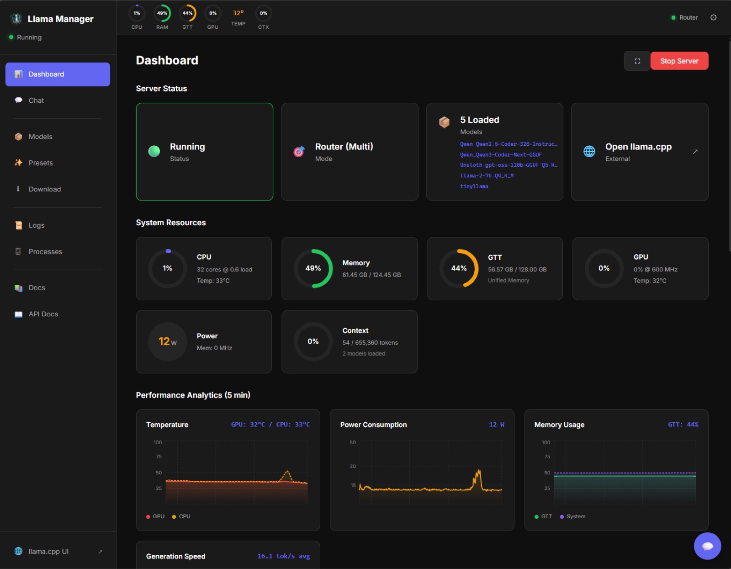Stop the server with red button
Viewport: 731px width, 569px height.
[x=679, y=61]
